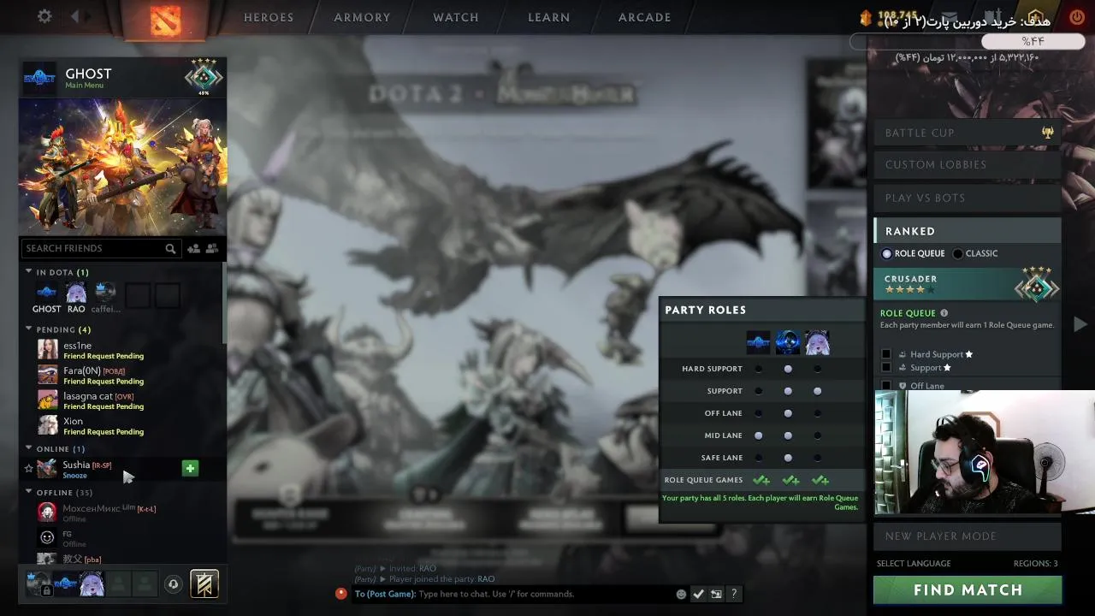The width and height of the screenshot is (1095, 616).
Task: Open emoticon picker in chat bar
Action: (681, 594)
